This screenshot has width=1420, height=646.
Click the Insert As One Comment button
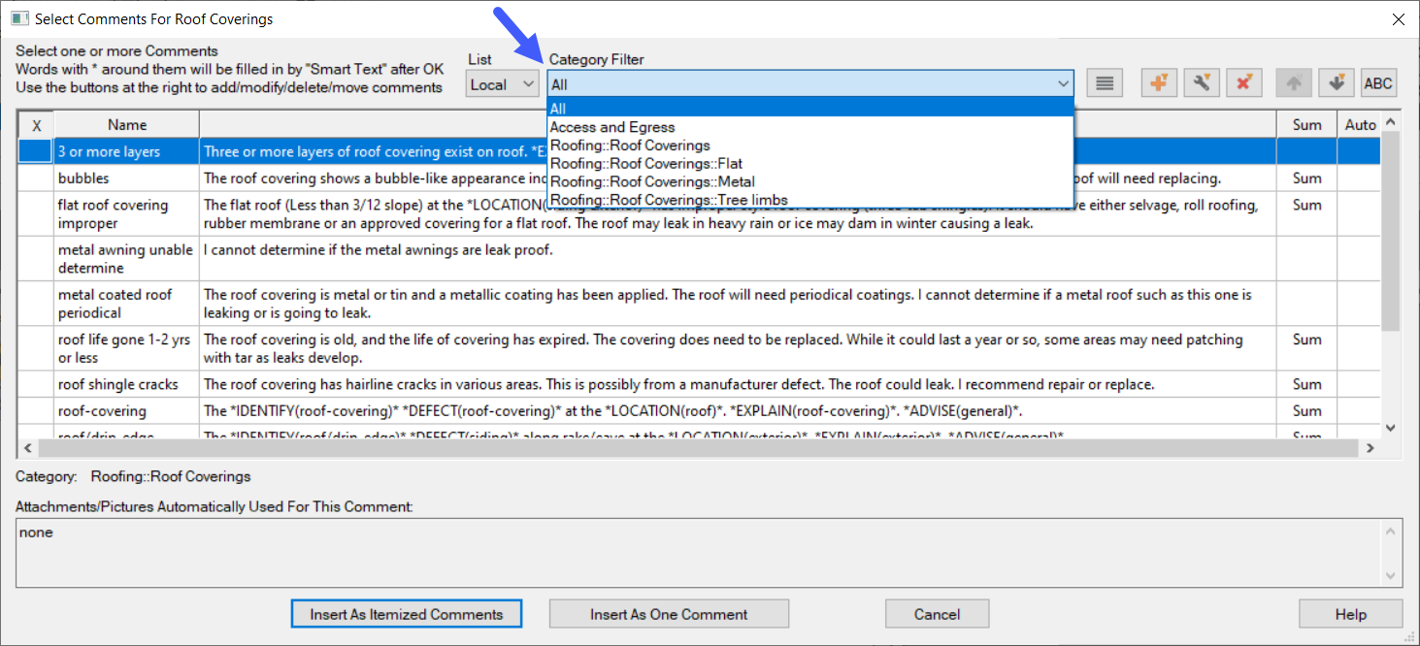(669, 614)
